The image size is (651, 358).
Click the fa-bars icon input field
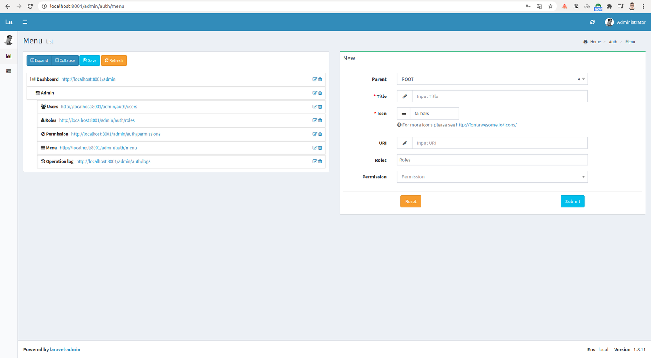434,114
